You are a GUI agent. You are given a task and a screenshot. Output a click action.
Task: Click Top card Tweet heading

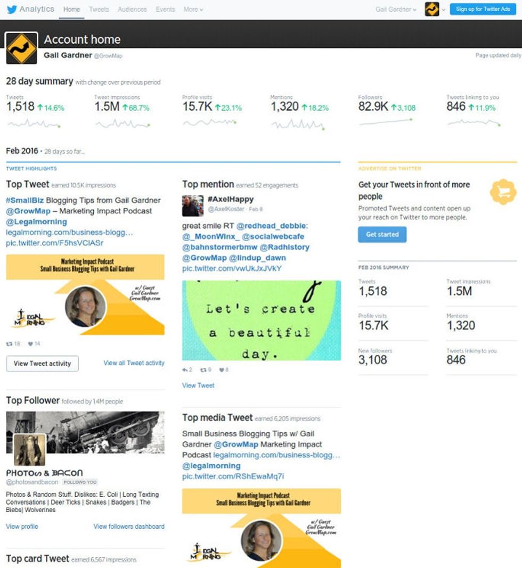click(37, 558)
